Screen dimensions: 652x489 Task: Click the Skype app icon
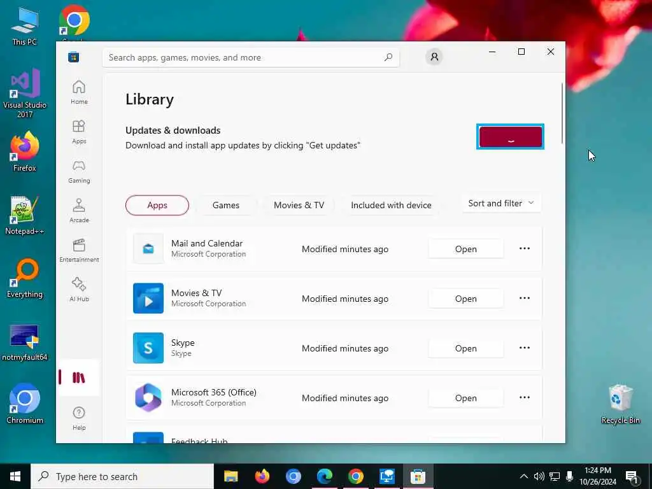pyautogui.click(x=148, y=348)
